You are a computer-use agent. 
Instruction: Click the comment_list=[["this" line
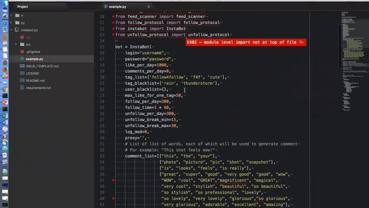(x=171, y=156)
